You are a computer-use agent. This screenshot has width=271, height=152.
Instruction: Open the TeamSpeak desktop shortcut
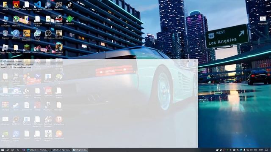[48, 5]
